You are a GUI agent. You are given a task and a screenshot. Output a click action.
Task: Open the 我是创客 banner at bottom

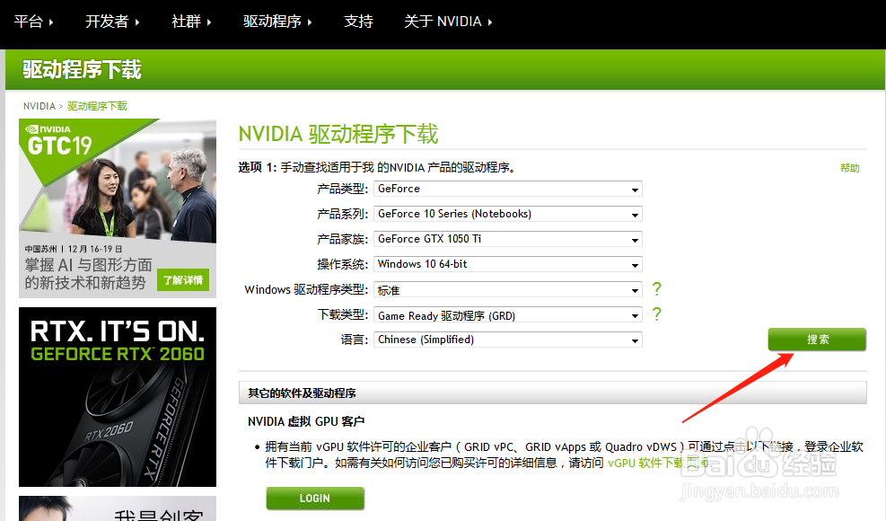point(118,508)
